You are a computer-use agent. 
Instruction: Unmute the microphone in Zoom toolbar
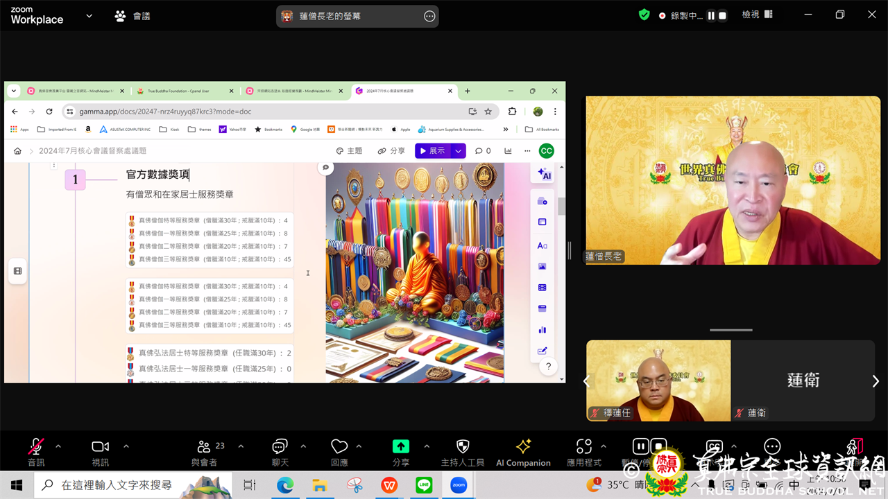(36, 447)
